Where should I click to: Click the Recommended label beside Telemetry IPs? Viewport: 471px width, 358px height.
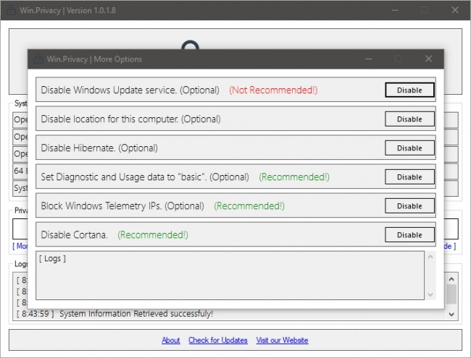tap(249, 205)
